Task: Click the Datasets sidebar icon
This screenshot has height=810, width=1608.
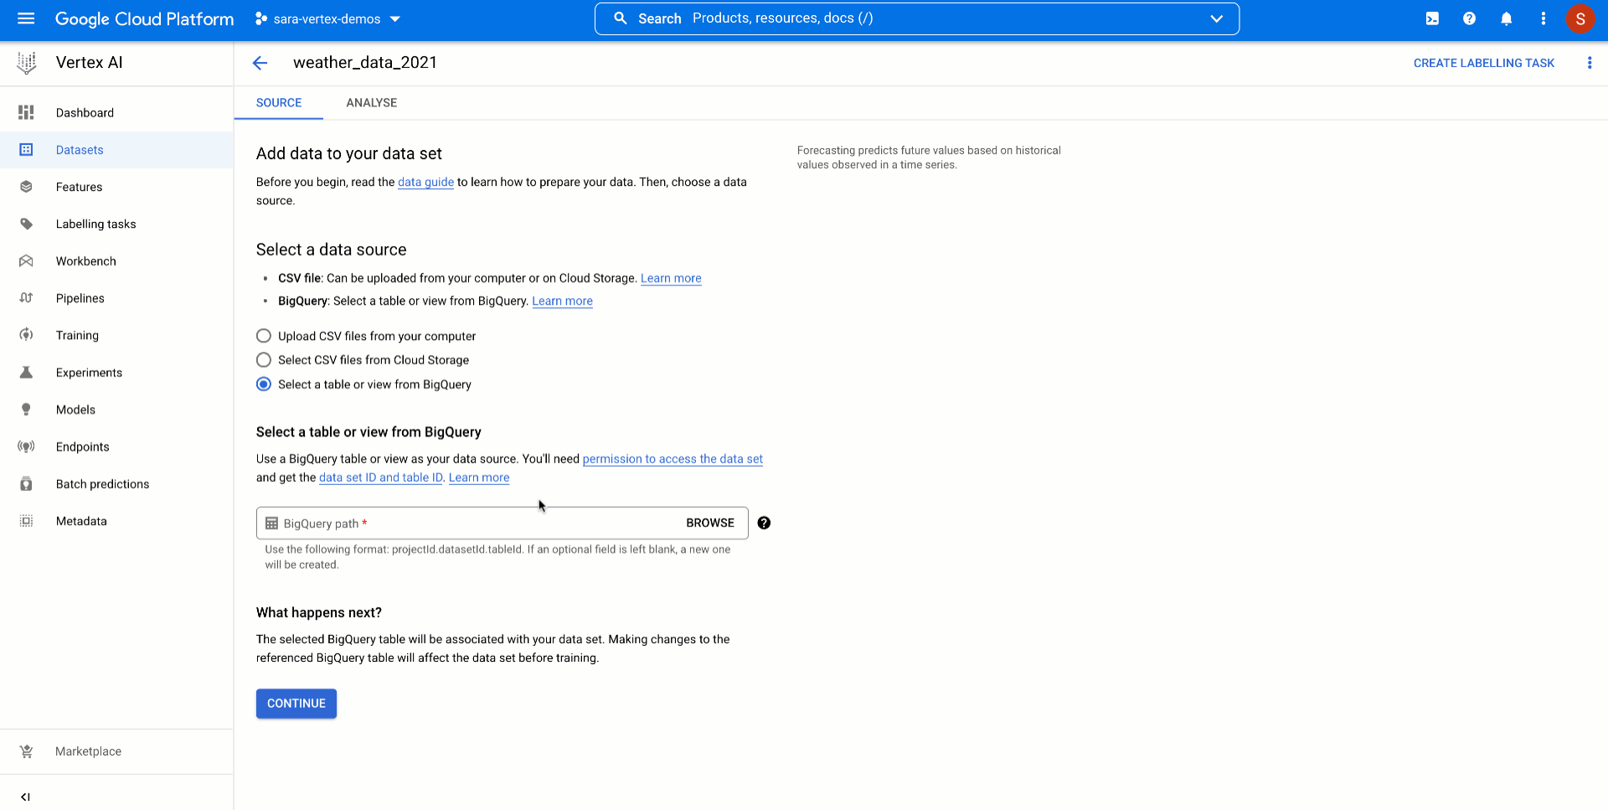Action: [x=26, y=150]
